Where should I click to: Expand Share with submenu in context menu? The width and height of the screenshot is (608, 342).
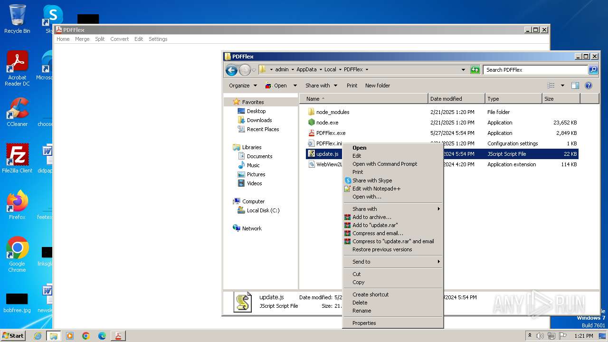coord(393,209)
